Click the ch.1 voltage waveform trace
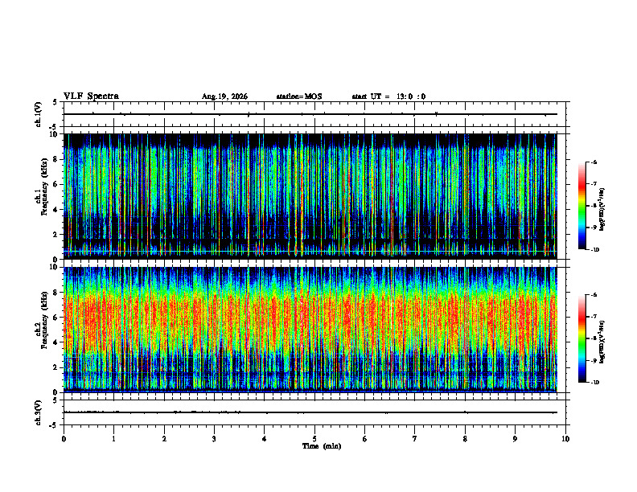The height and width of the screenshot is (492, 637). click(310, 114)
